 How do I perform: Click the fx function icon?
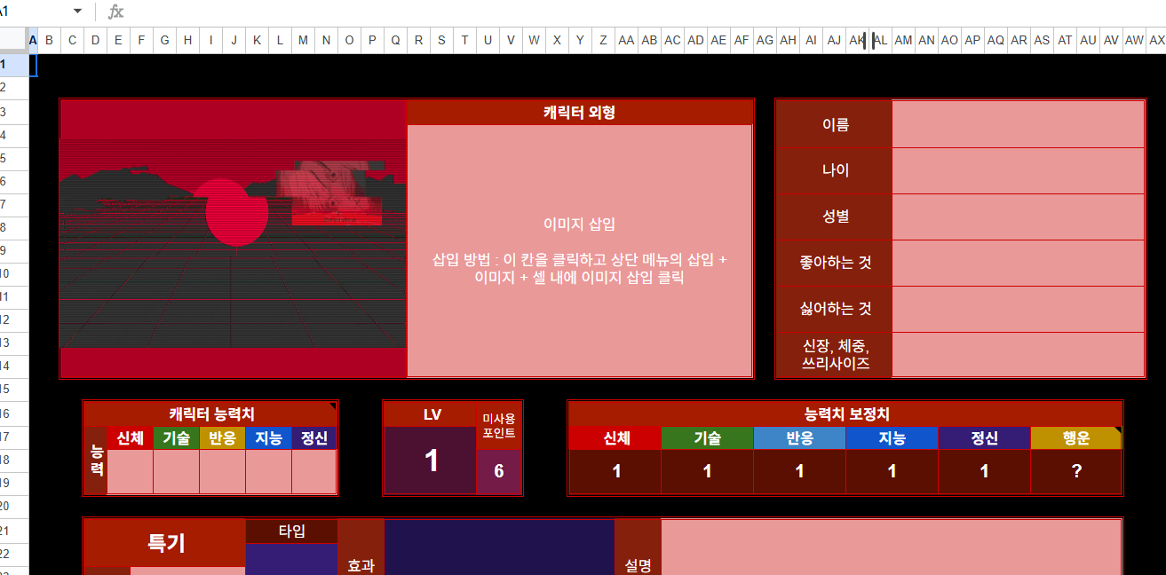click(x=115, y=12)
